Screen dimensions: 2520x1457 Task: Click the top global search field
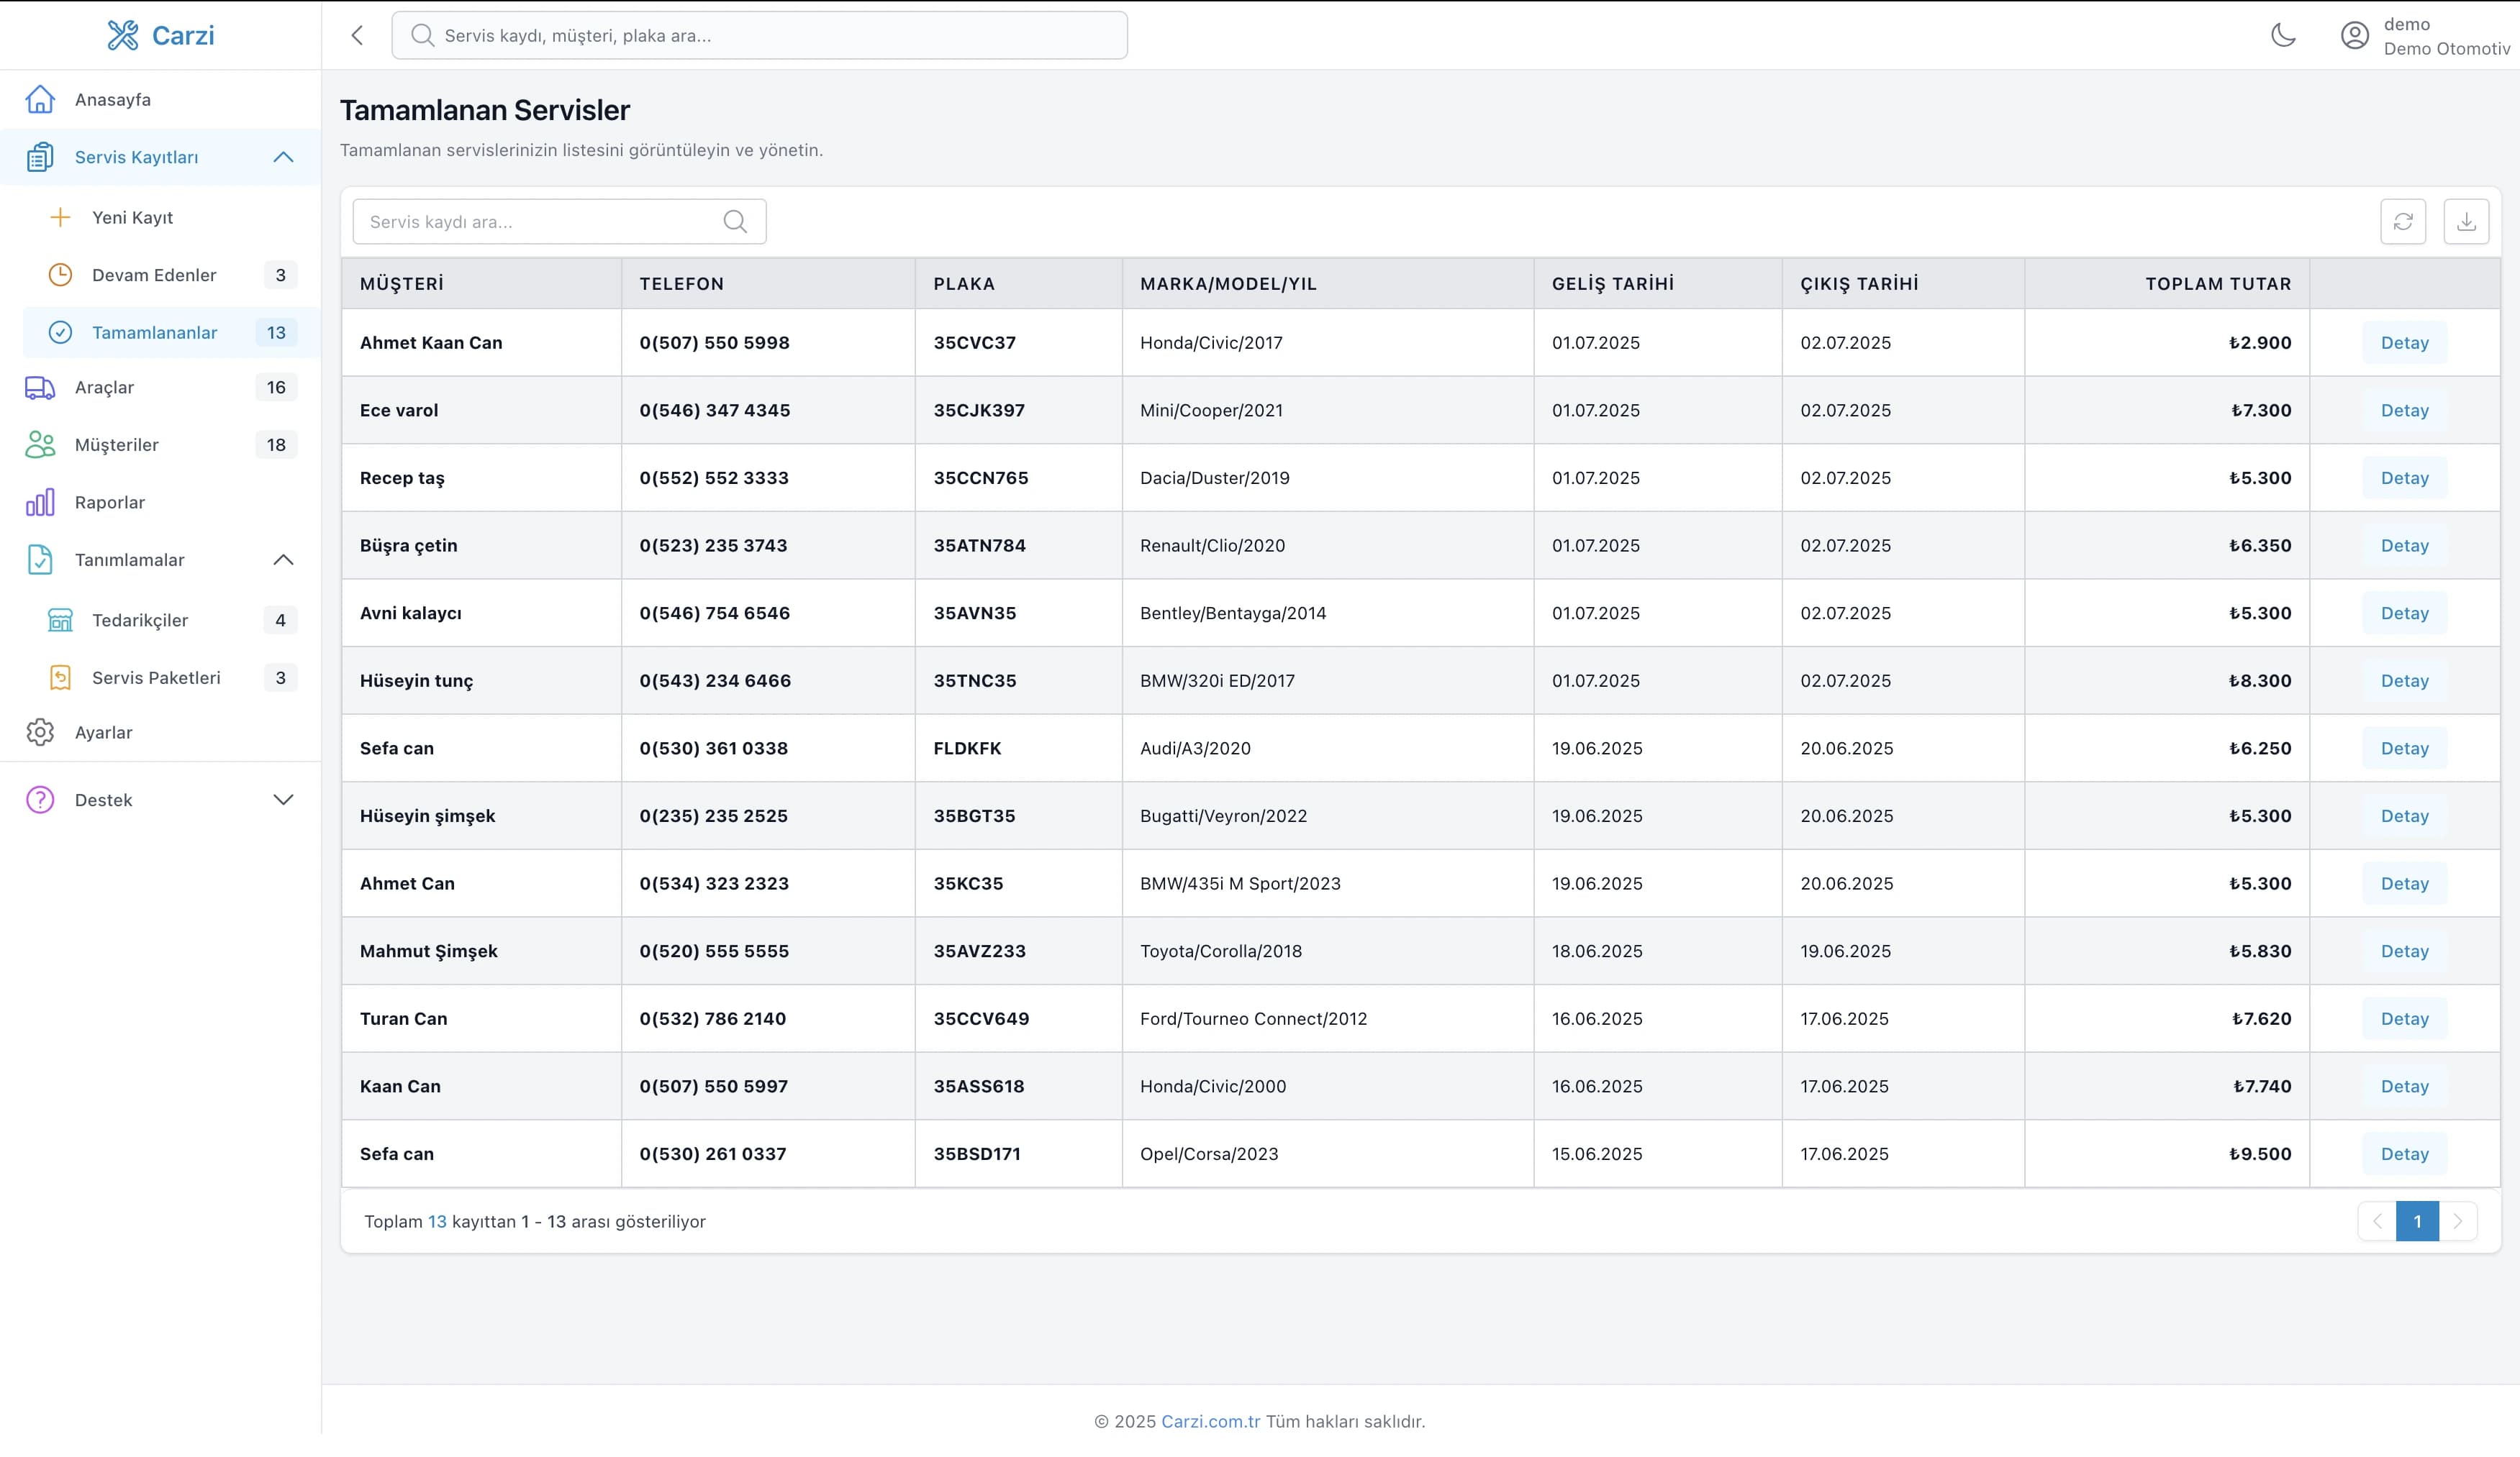coord(759,35)
